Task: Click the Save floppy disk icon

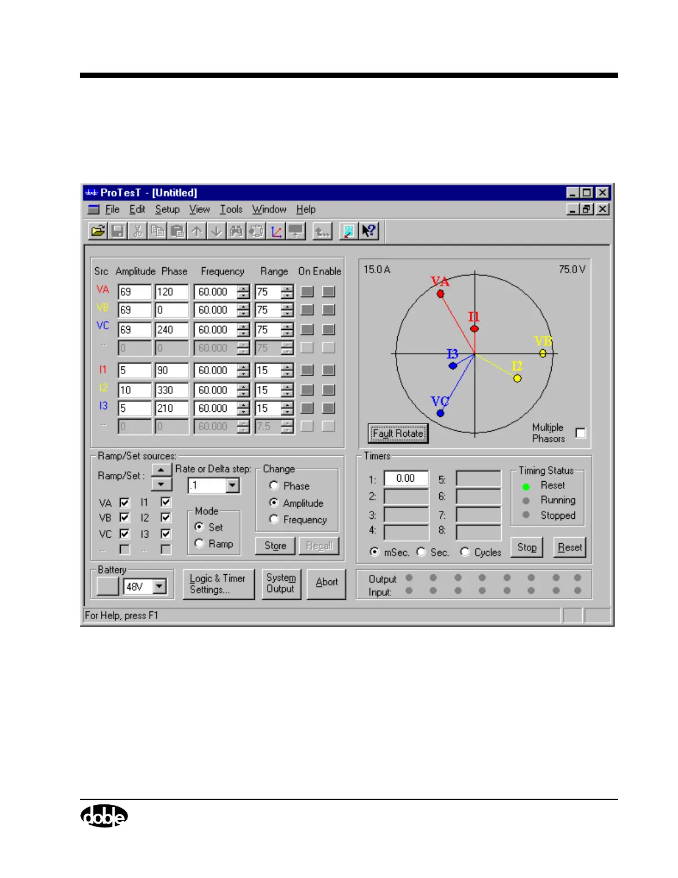Action: click(x=118, y=231)
